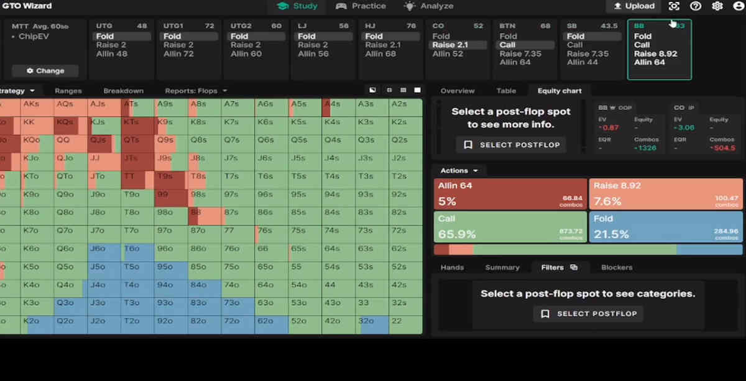Expand the Reports: Flops dropdown
The height and width of the screenshot is (381, 746).
pyautogui.click(x=196, y=91)
